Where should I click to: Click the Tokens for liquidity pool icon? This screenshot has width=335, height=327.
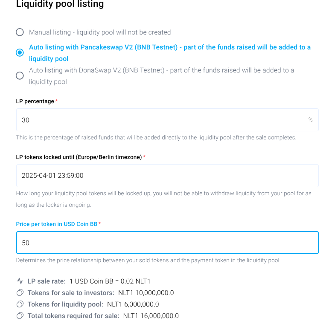point(20,304)
